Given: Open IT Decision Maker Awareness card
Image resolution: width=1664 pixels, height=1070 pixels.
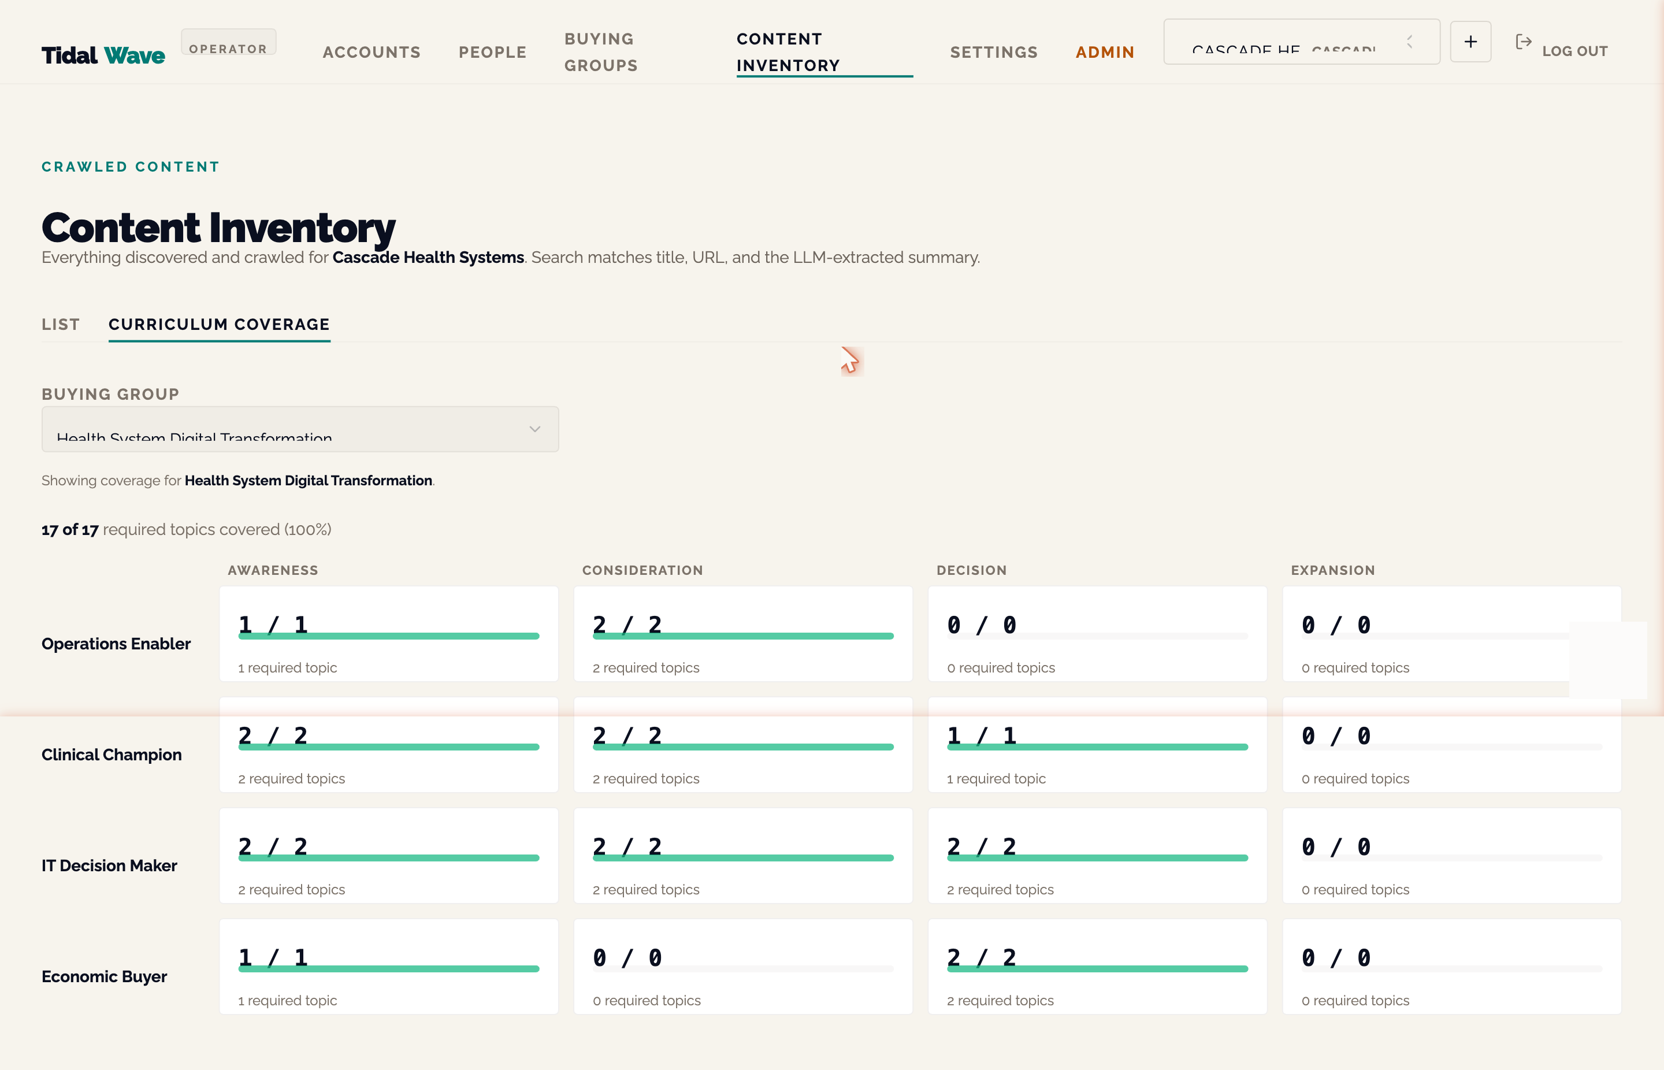Looking at the screenshot, I should 388,855.
